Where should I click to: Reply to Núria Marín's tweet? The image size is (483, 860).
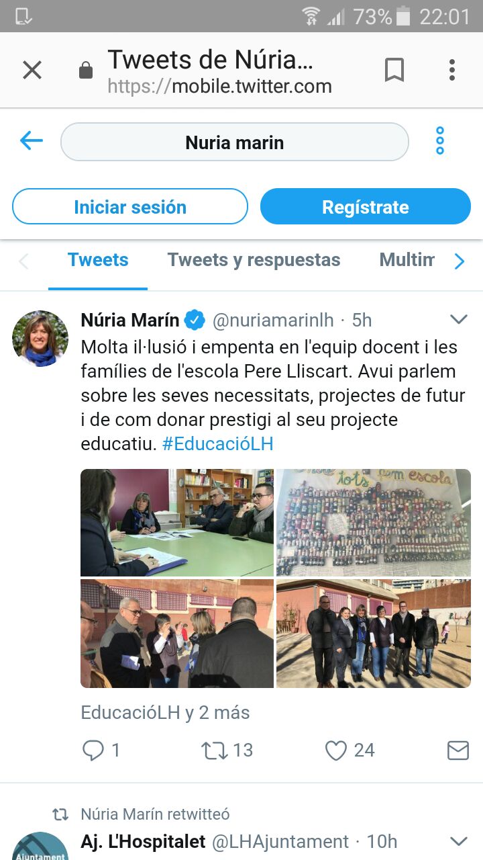tap(93, 750)
